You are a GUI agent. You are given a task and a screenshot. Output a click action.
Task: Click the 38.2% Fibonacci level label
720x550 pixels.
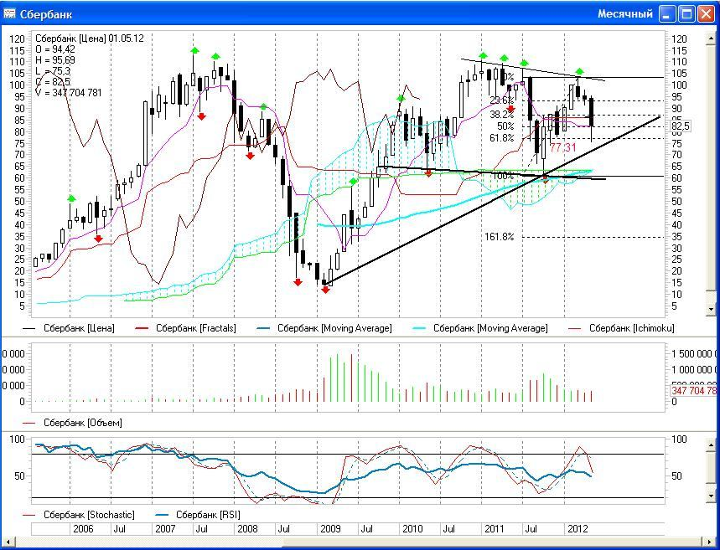click(502, 114)
